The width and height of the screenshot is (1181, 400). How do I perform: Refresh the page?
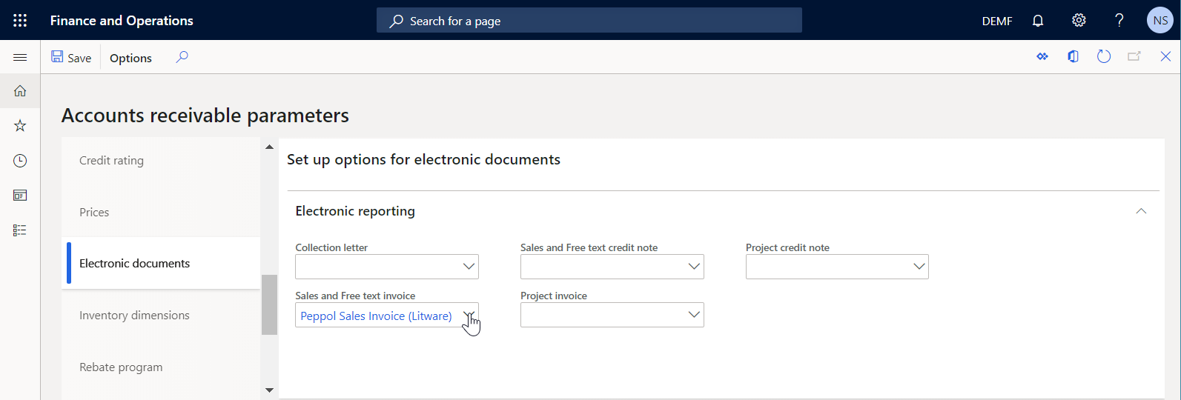click(1104, 56)
